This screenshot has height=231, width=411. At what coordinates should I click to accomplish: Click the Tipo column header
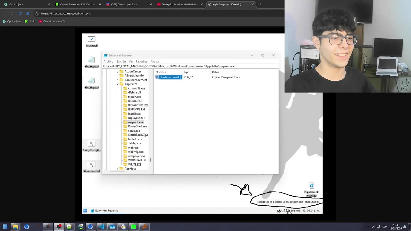(187, 72)
